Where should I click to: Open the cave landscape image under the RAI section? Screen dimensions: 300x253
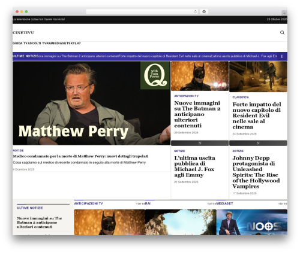pos(181,222)
